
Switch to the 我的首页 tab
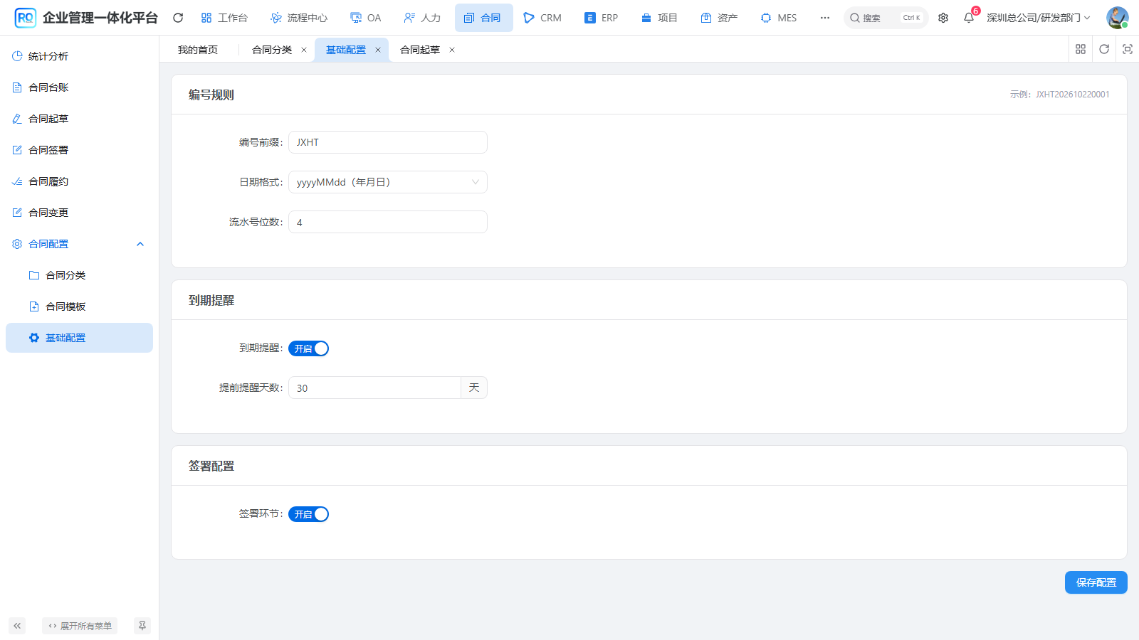point(198,50)
